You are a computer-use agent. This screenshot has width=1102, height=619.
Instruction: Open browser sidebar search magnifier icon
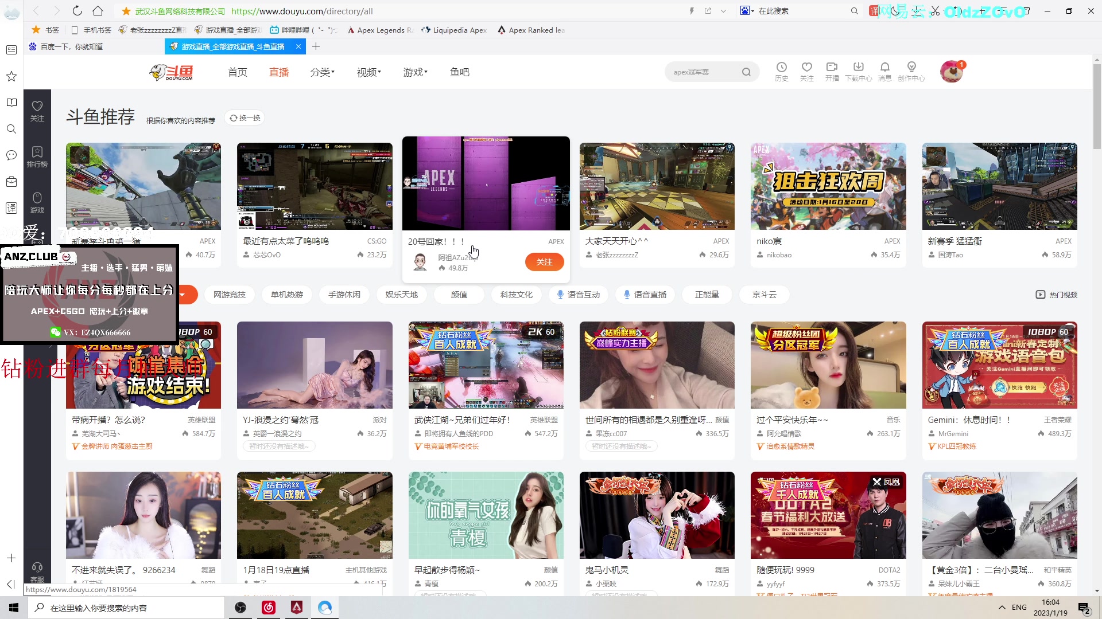point(11,129)
